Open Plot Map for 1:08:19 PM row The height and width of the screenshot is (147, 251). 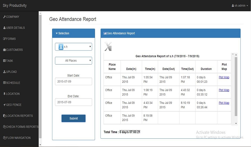pos(224,90)
